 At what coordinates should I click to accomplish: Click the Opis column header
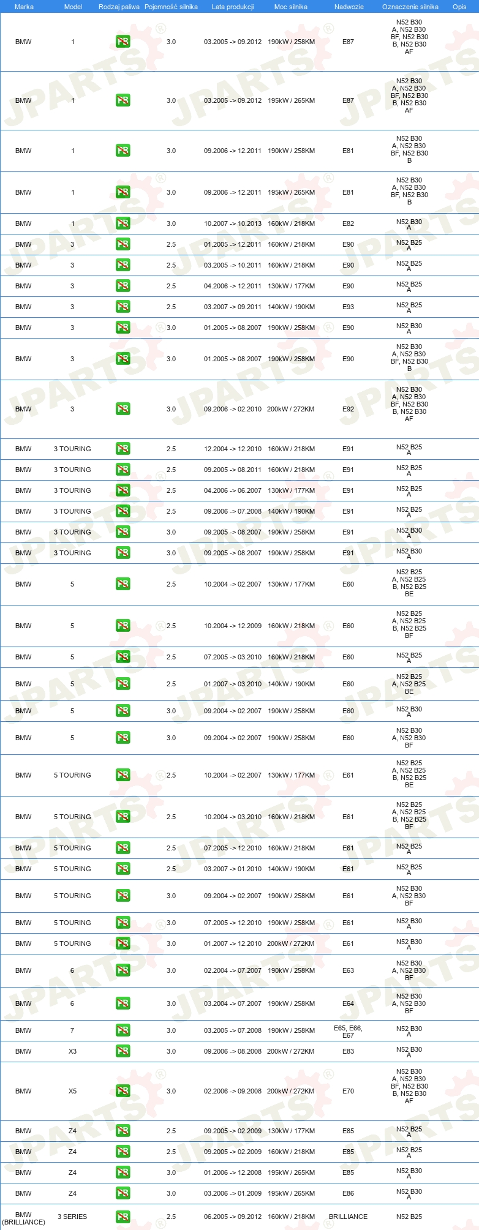[459, 7]
